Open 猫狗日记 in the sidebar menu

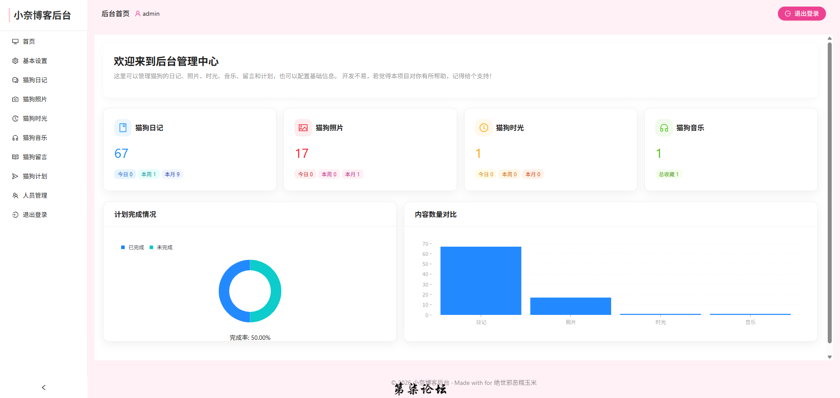click(35, 80)
